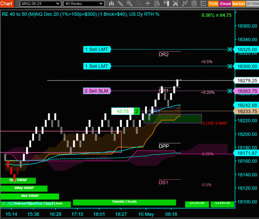The width and height of the screenshot is (259, 219).
Task: Click the +0.5% level label
Action: 207,62
